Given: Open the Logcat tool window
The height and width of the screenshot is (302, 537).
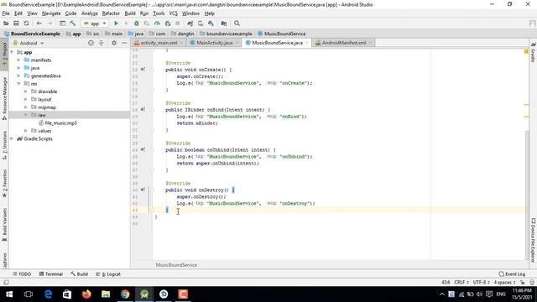Looking at the screenshot, I should coord(108,274).
